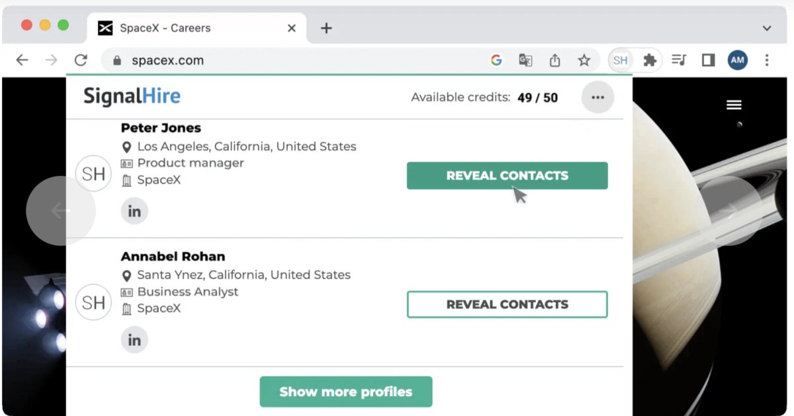Screen dimensions: 794x416
Task: Click the padlock icon in address bar
Action: point(117,60)
